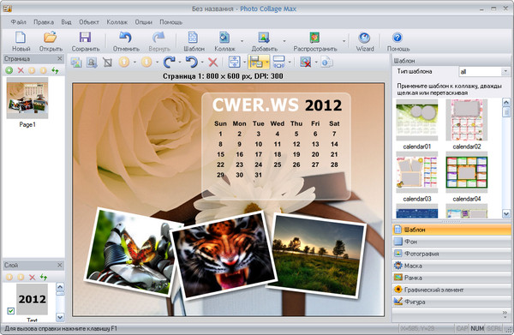
Task: Click the green add page icon
Action: (x=9, y=70)
